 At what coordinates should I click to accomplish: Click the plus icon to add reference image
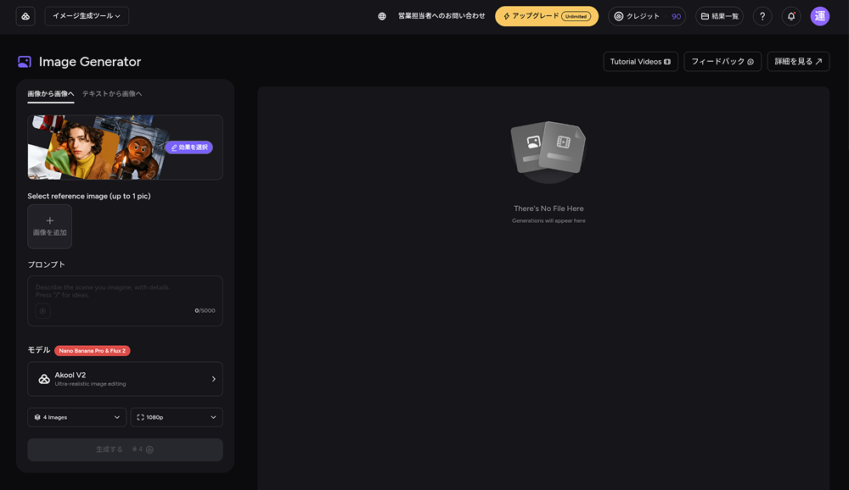tap(49, 221)
